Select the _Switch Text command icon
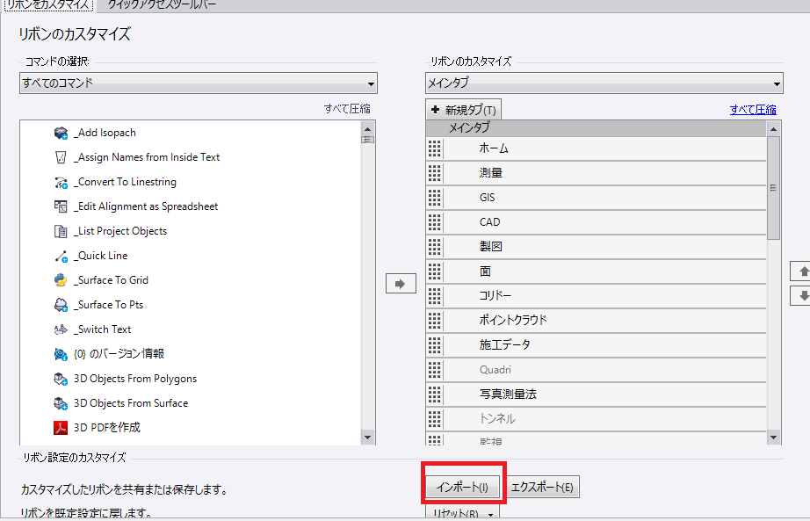The height and width of the screenshot is (521, 810). pos(61,329)
